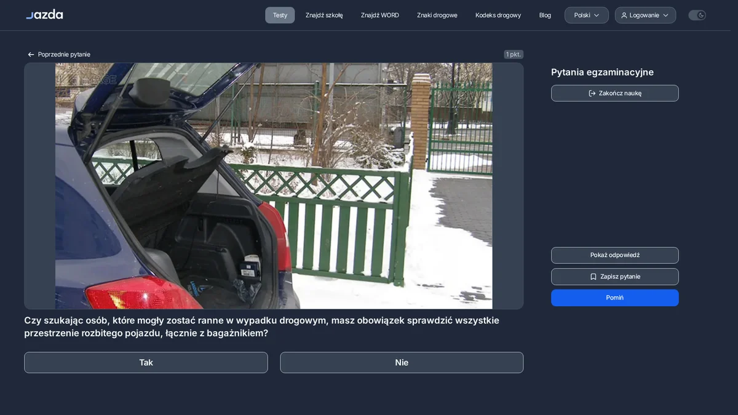738x415 pixels.
Task: Click the Pytania egzaminacyjne heading
Action: 602,72
